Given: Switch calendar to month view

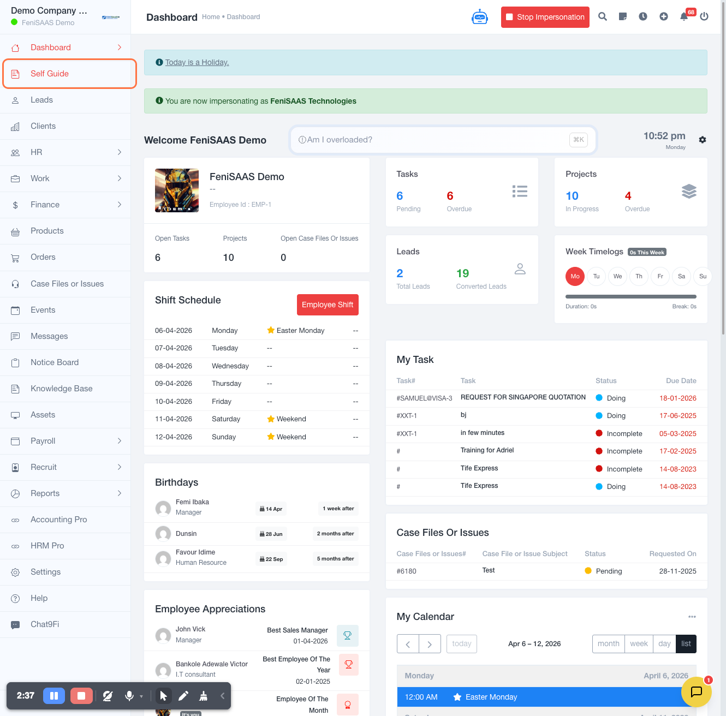Looking at the screenshot, I should click(608, 644).
